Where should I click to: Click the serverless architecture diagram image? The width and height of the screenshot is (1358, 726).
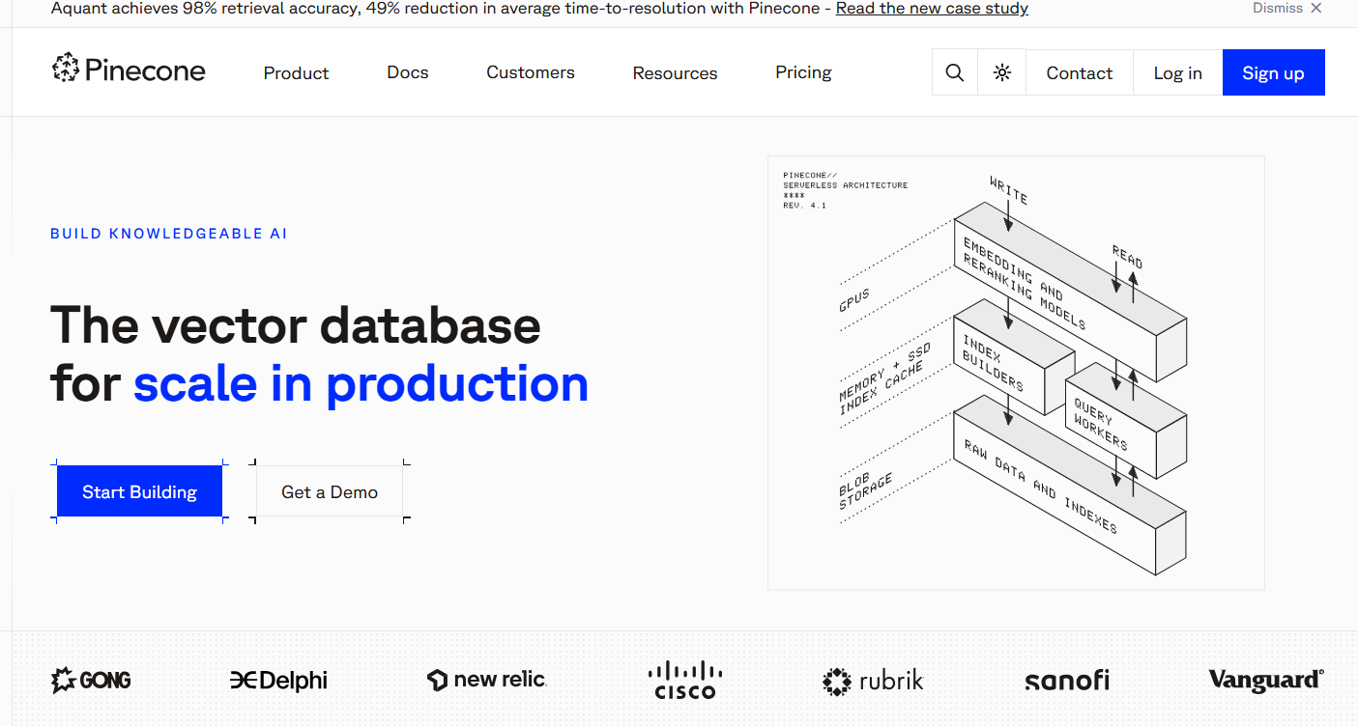(x=1016, y=373)
